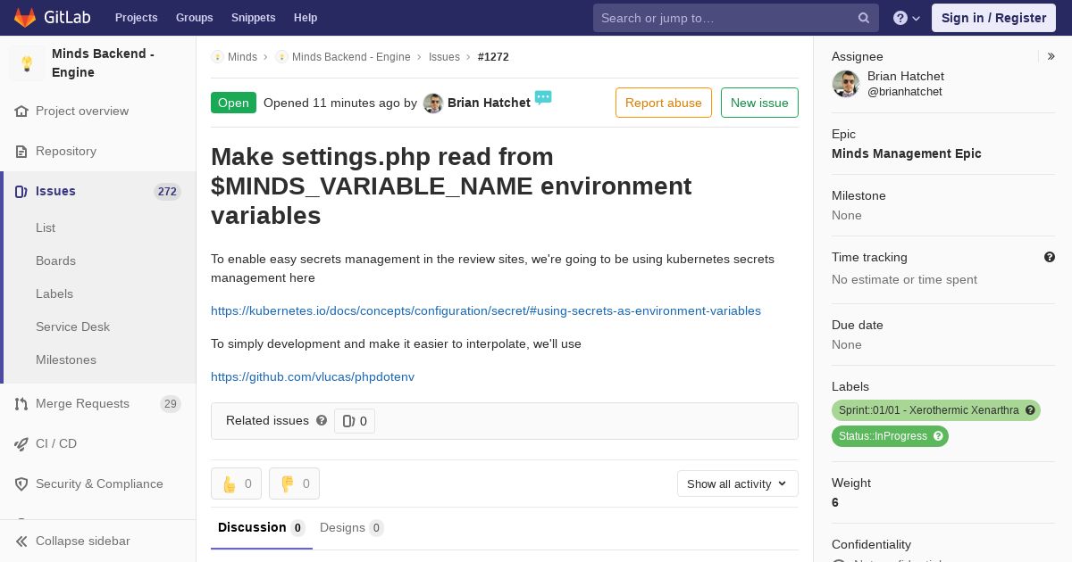This screenshot has width=1072, height=562.
Task: Click the Sprint label help icon
Action: click(1030, 410)
